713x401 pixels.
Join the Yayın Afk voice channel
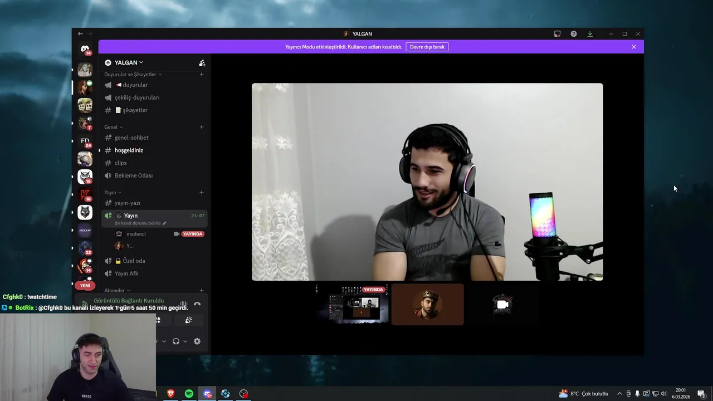pyautogui.click(x=154, y=273)
